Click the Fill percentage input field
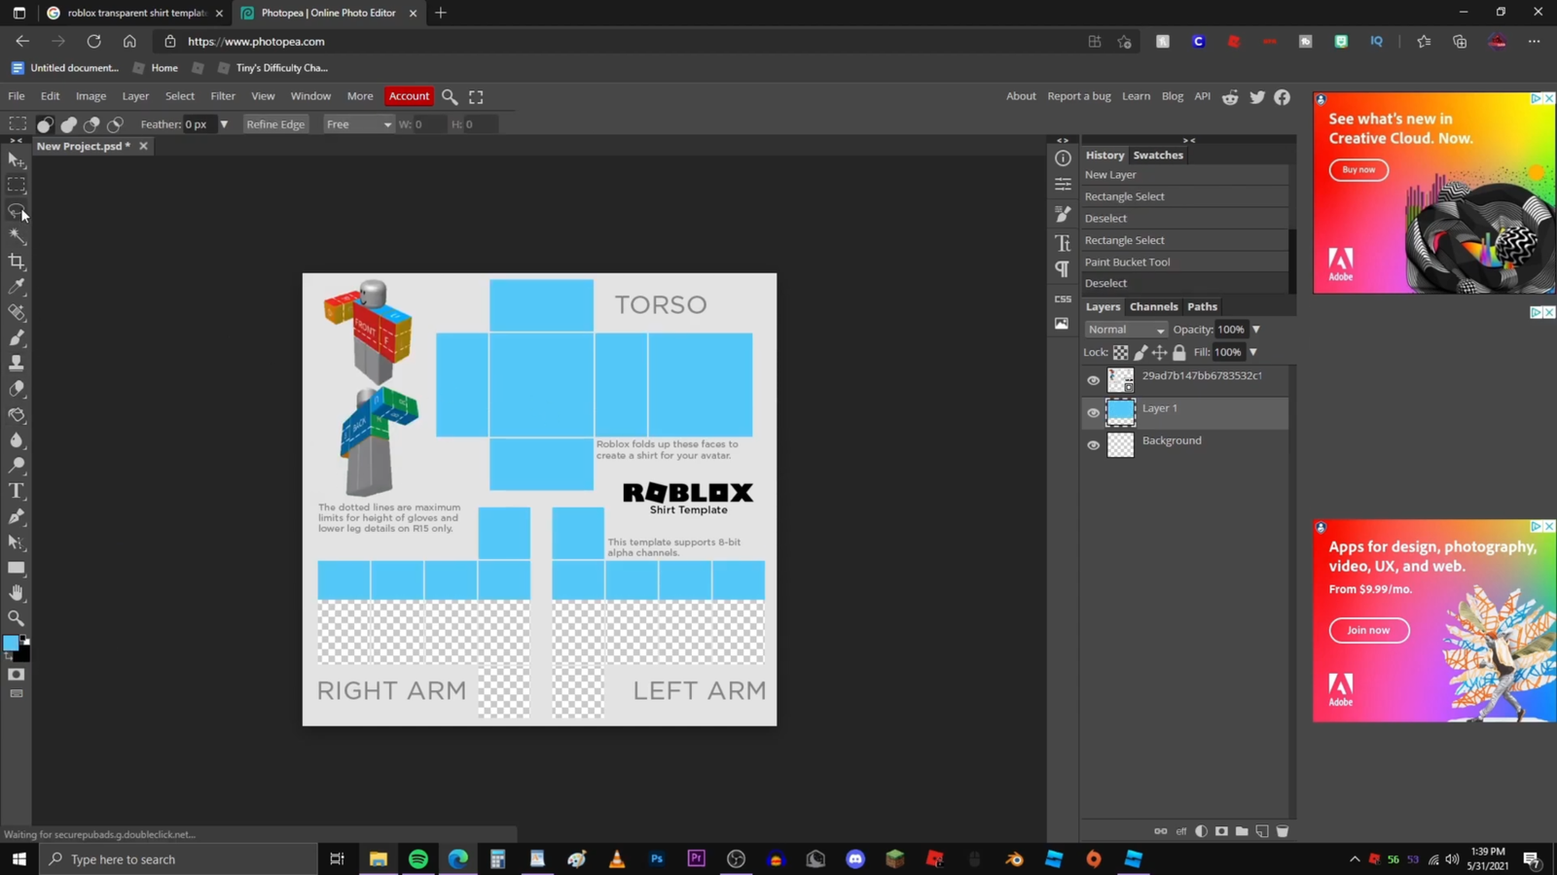This screenshot has width=1557, height=875. (x=1228, y=352)
